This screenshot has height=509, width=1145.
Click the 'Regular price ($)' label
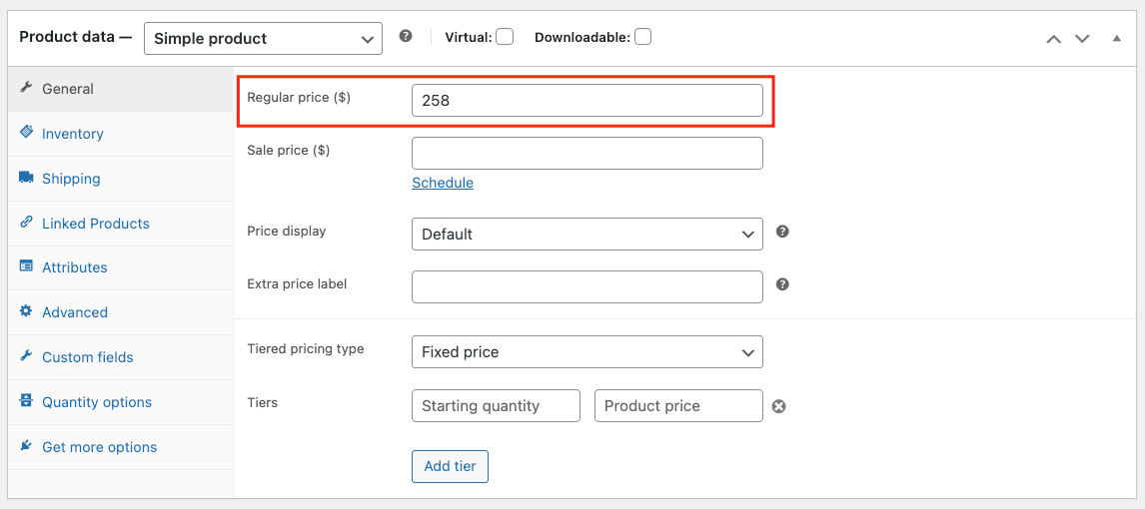[x=300, y=98]
